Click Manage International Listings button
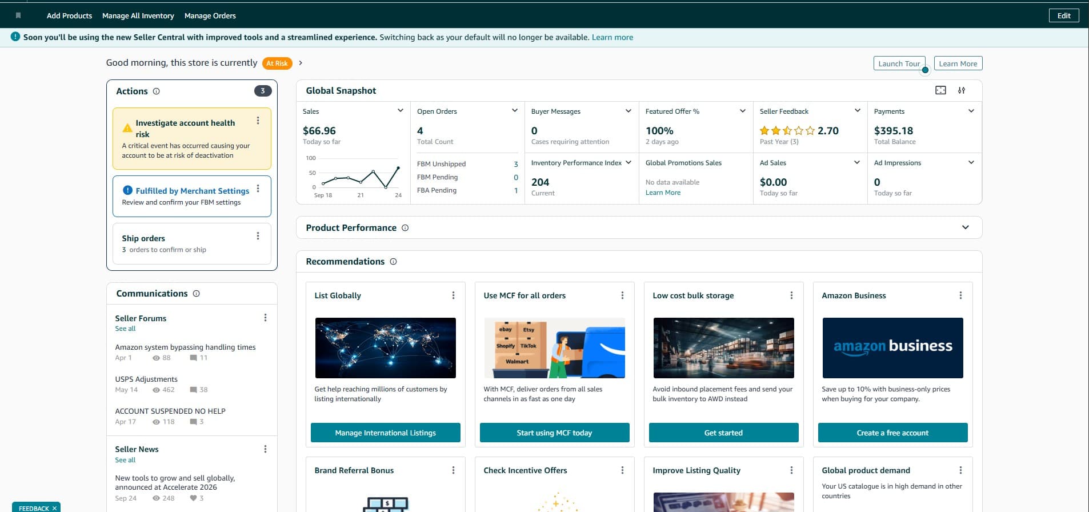 tap(386, 433)
